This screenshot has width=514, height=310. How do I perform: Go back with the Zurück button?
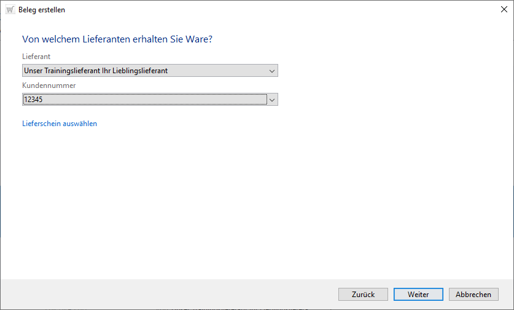[x=363, y=295]
